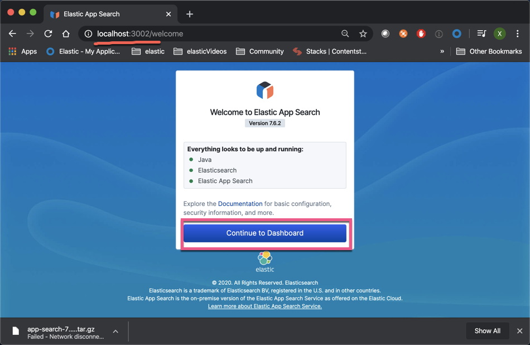Click the browser forward arrow
The height and width of the screenshot is (345, 530).
(31, 33)
